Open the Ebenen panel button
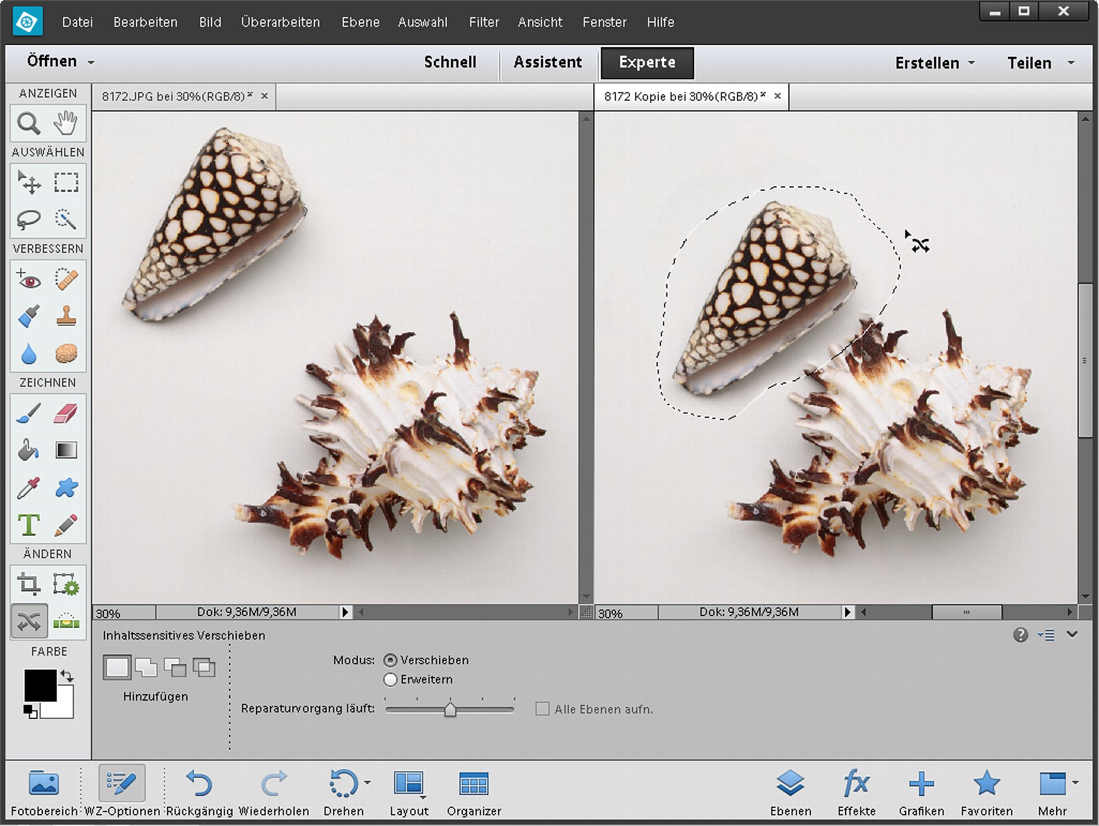 [790, 792]
